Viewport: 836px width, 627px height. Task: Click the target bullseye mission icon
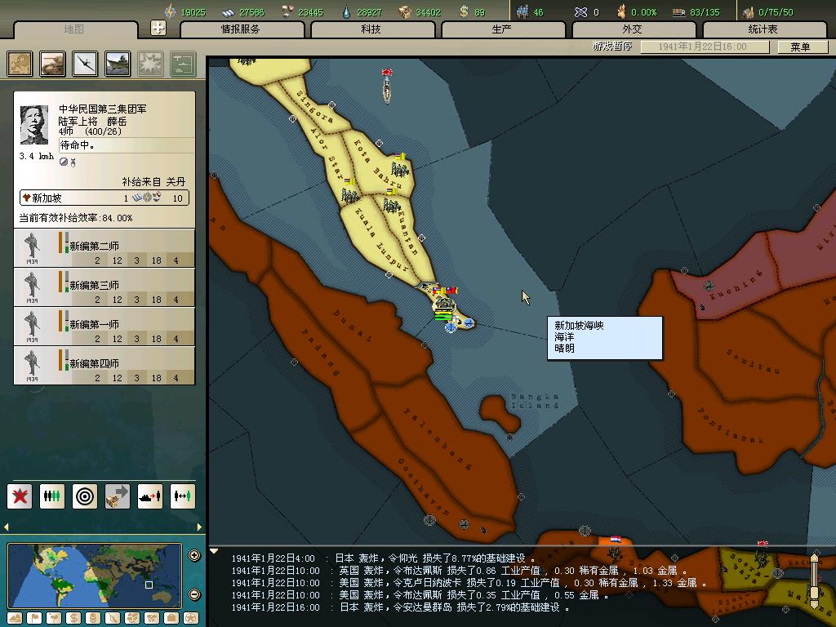(x=85, y=496)
